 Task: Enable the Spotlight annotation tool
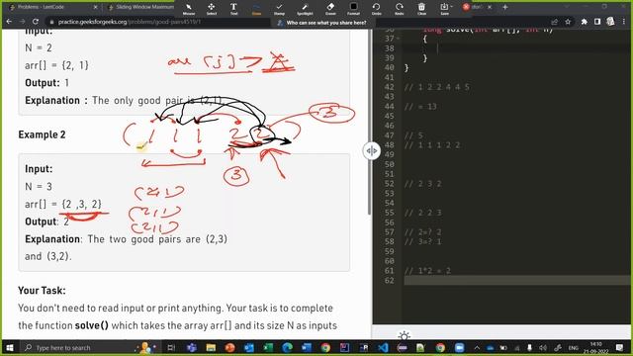pos(305,9)
